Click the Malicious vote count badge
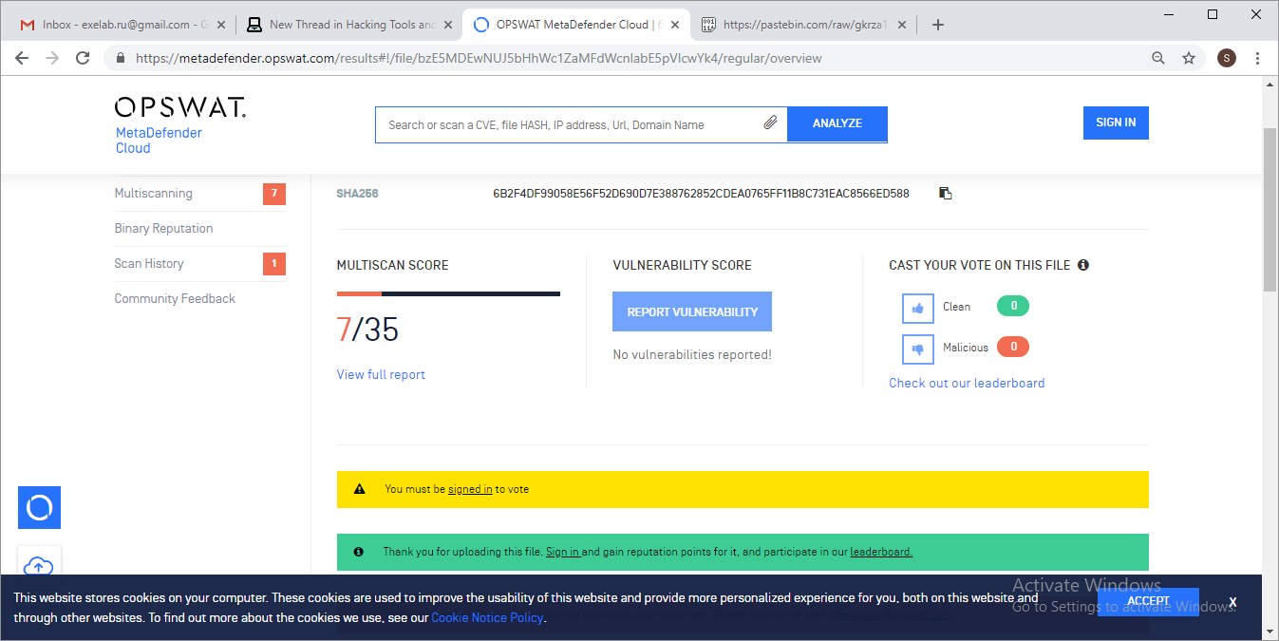1279x641 pixels. point(1013,348)
